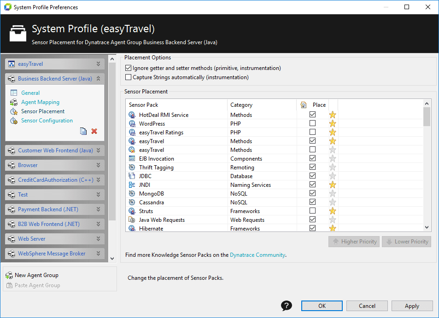Open the Agent Mapping page
The height and width of the screenshot is (318, 439).
point(41,102)
